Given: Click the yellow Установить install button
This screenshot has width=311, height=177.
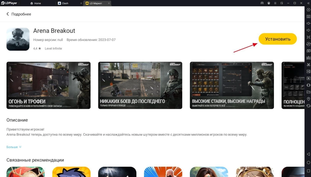Looking at the screenshot, I should click(278, 39).
